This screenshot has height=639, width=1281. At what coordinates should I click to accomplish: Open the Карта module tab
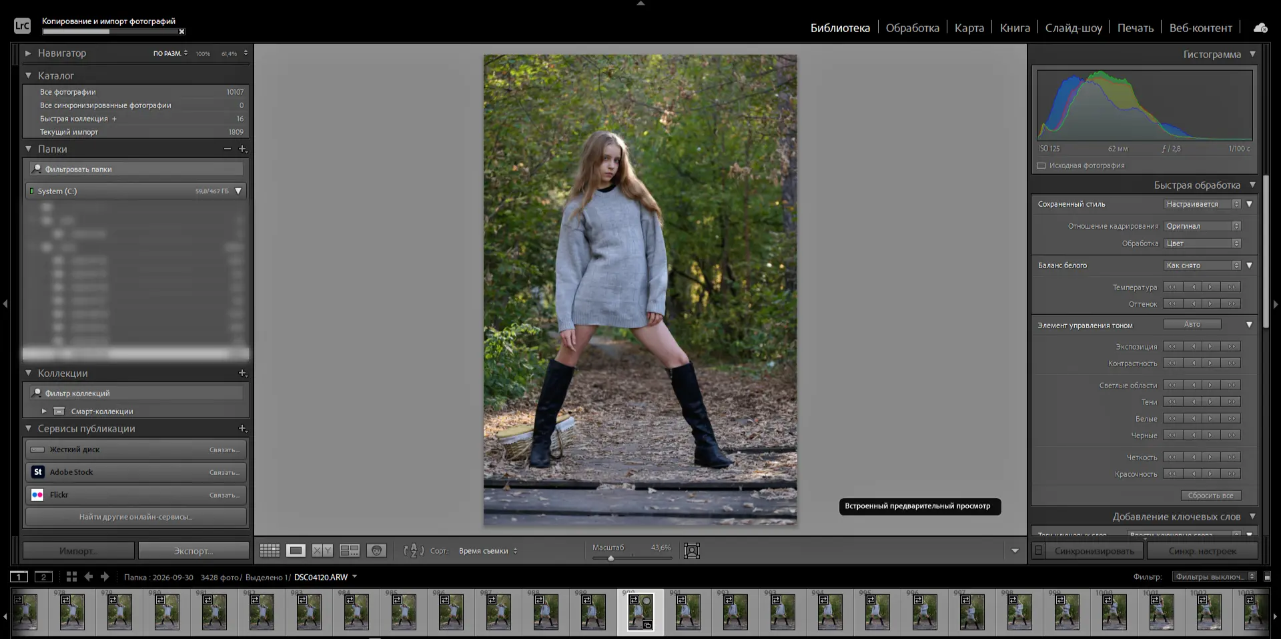point(969,28)
